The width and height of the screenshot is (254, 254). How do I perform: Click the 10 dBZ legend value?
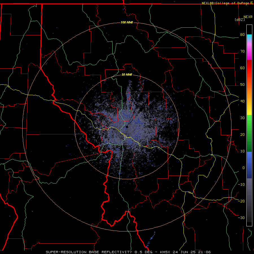(242, 151)
